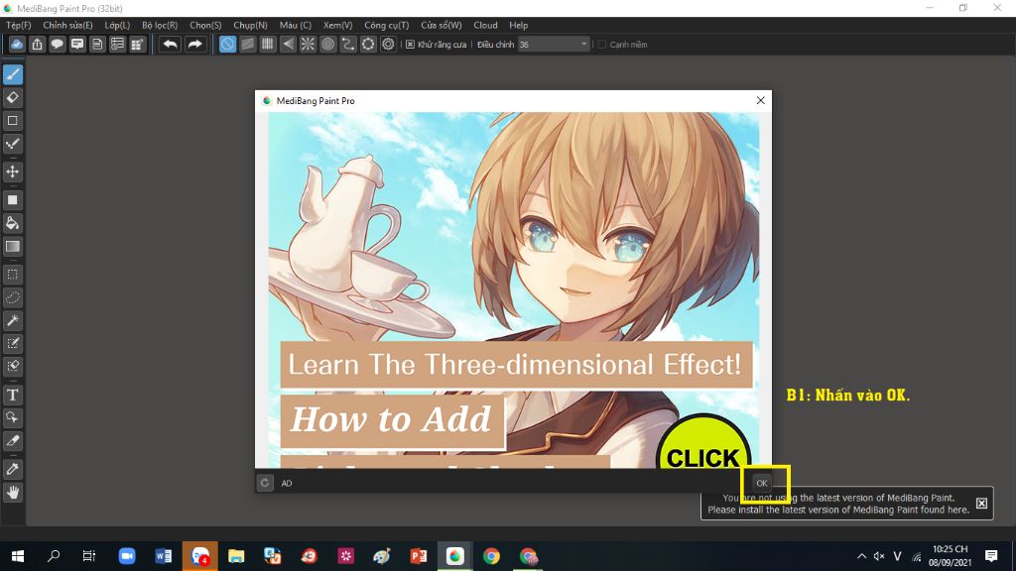Select the Divide/knife tool
Screen dimensions: 1016x571
tap(12, 441)
